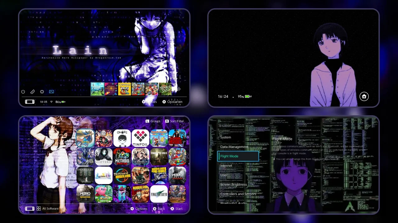Image resolution: width=398 pixels, height=223 pixels.
Task: Select the Astral Chain game icon
Action: click(x=85, y=157)
